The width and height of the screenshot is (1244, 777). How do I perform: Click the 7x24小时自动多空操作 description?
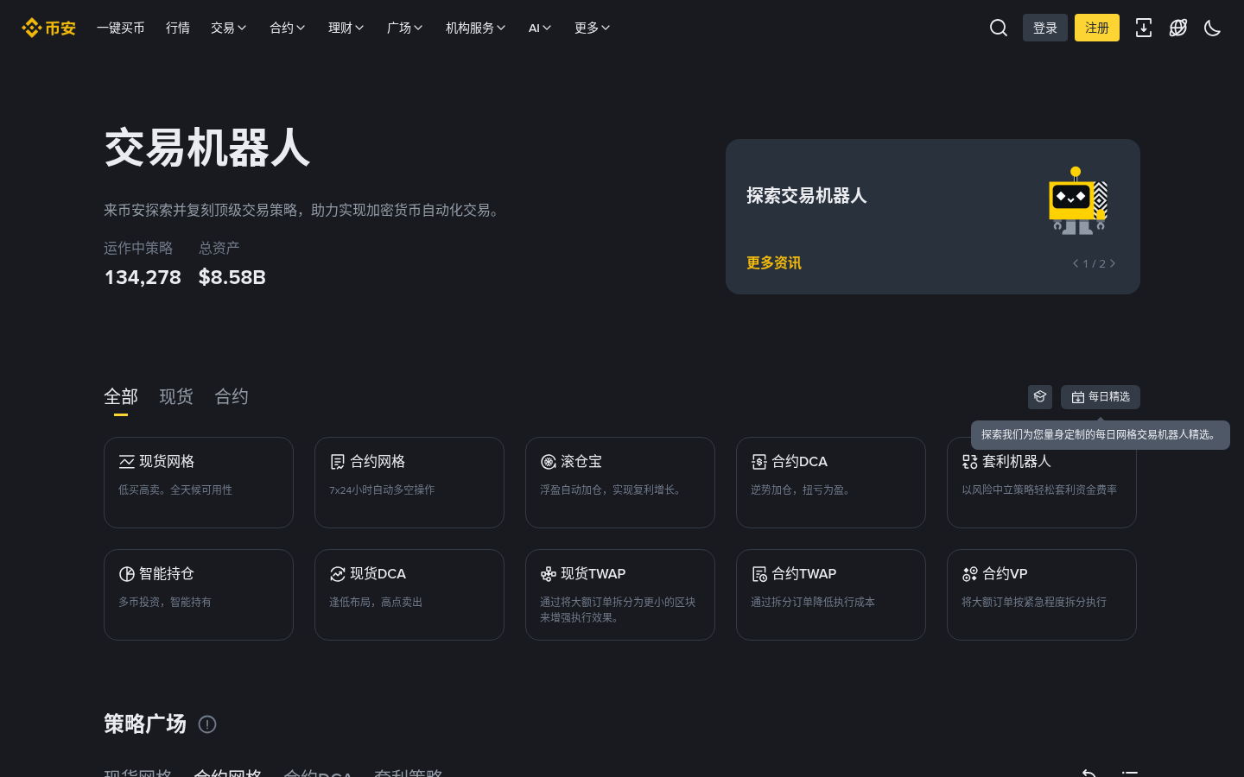(382, 490)
